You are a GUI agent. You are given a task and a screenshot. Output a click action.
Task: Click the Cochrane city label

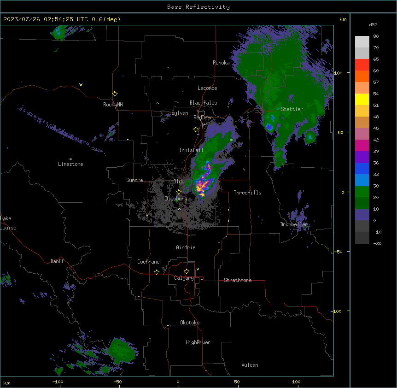[148, 262]
